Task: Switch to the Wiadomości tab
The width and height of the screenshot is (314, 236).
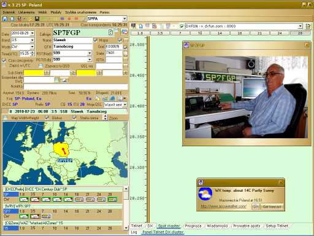Action: pos(217,226)
